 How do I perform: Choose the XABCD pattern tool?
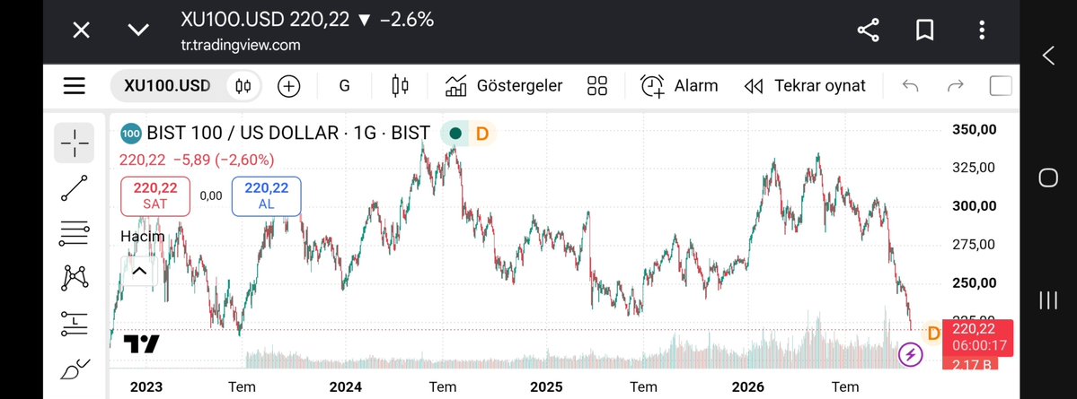pos(75,278)
